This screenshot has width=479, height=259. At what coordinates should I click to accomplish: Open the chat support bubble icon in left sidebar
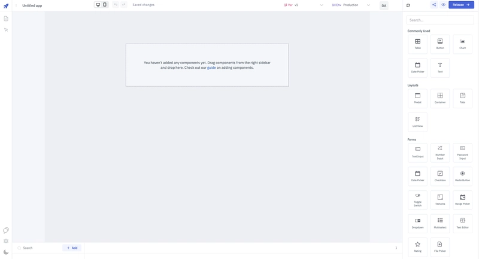pyautogui.click(x=6, y=230)
